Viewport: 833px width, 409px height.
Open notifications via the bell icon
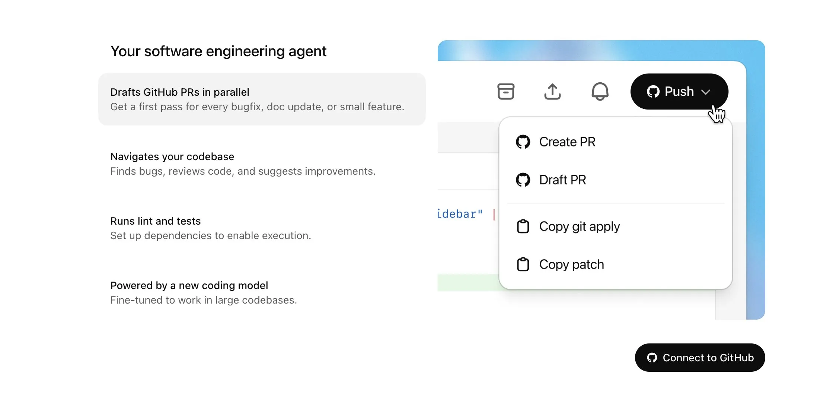click(600, 91)
